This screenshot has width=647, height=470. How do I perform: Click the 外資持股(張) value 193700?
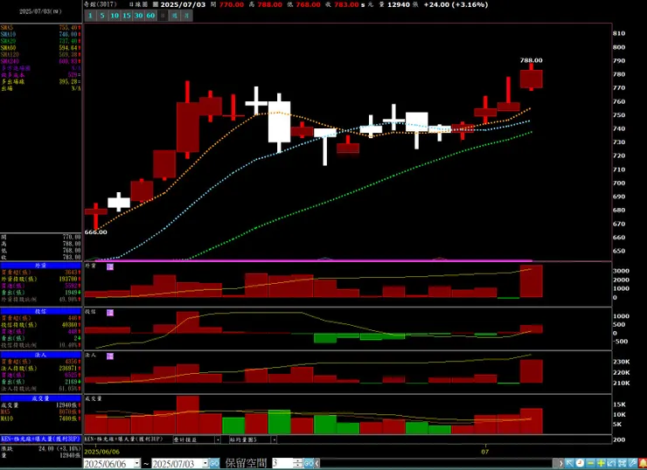tap(68, 279)
